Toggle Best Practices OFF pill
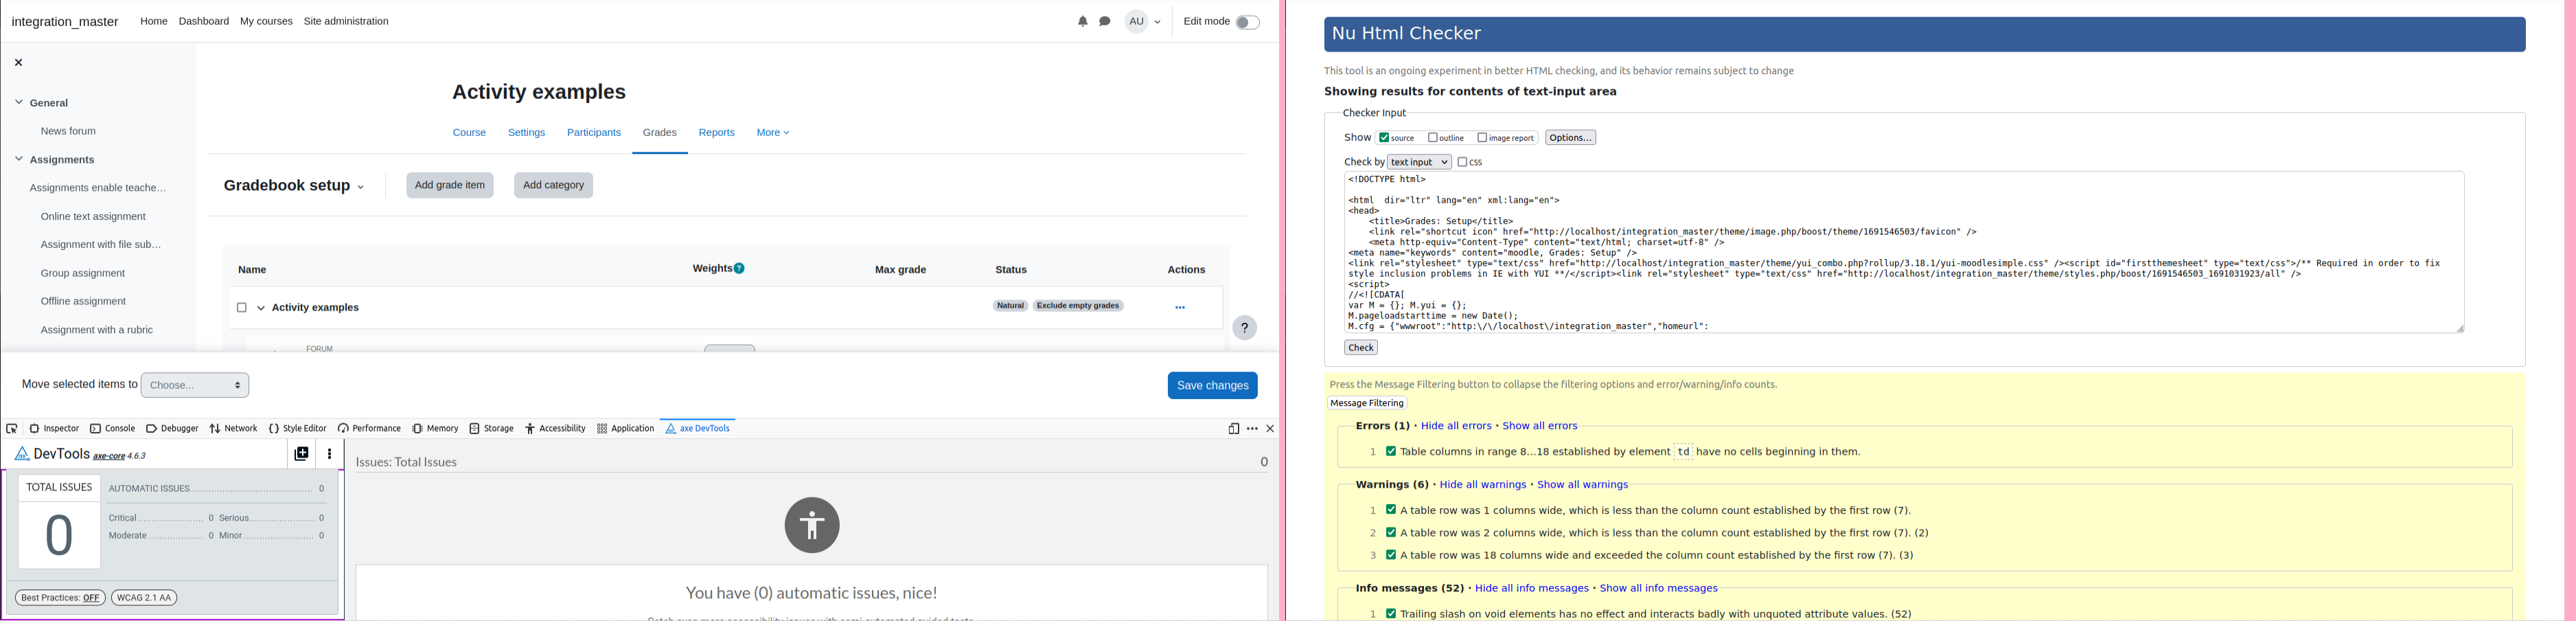 coord(60,598)
